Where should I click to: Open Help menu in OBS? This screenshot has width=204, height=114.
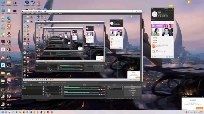[x=60, y=13]
